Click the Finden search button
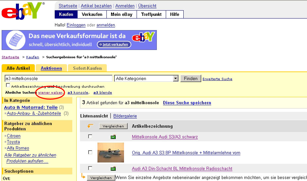Screen dimensions: 307x181 pyautogui.click(x=191, y=78)
